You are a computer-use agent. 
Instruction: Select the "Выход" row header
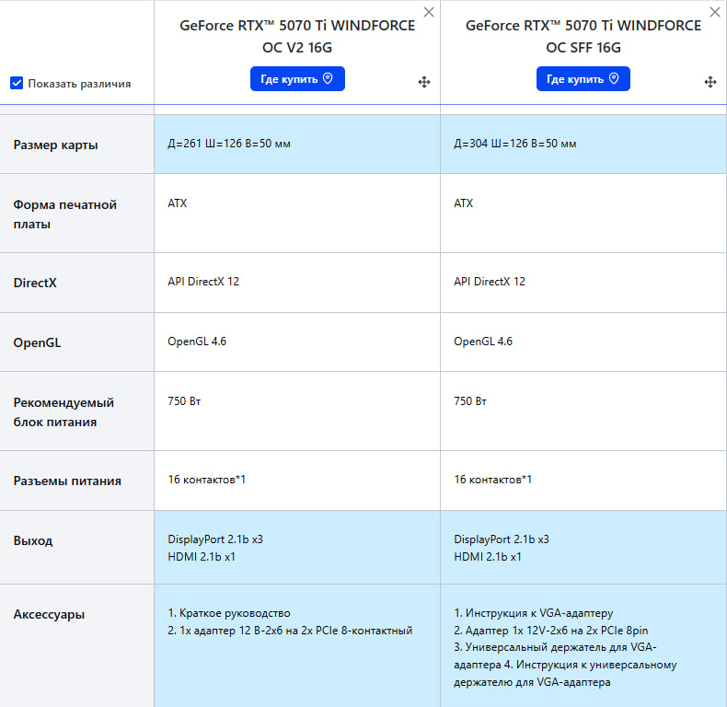(x=33, y=540)
